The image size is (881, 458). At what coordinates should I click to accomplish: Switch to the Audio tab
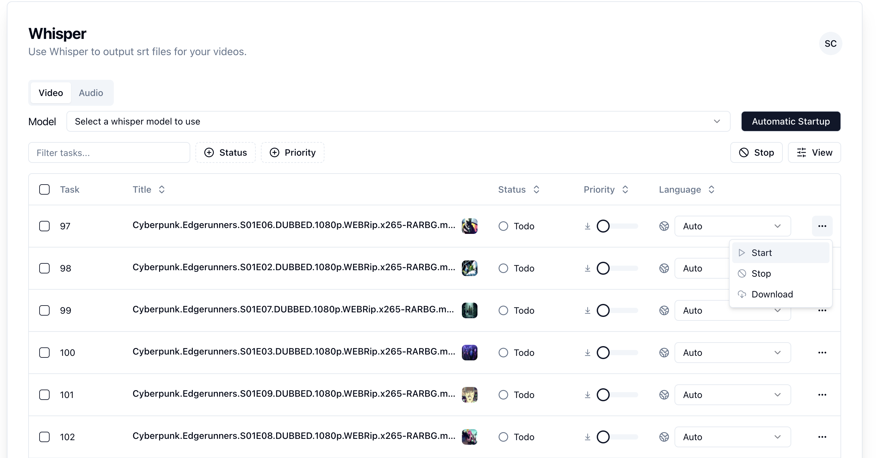(x=91, y=93)
